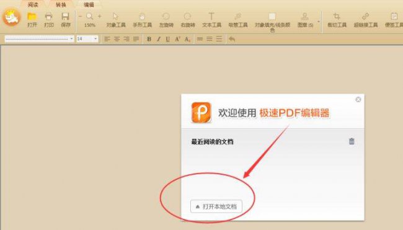Click the undo arrow icon
This screenshot has height=230, width=403.
point(232,39)
